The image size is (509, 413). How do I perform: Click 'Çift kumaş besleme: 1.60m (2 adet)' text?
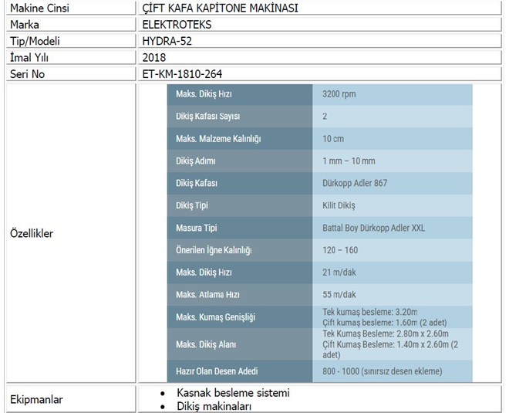(385, 323)
